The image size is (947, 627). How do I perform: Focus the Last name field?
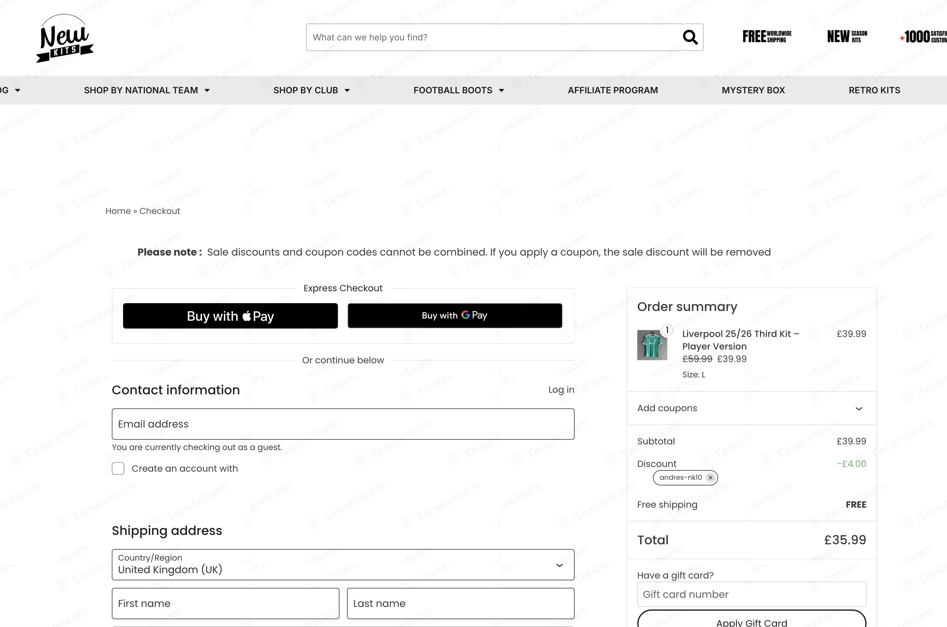click(x=461, y=604)
